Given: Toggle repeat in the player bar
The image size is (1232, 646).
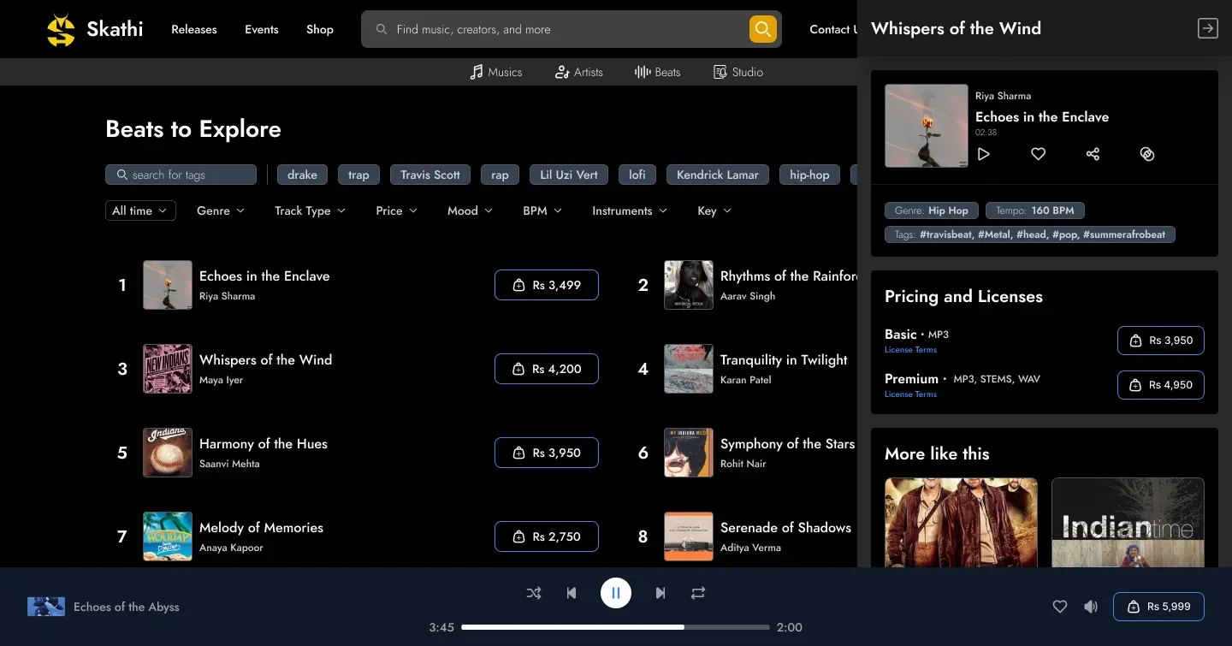Looking at the screenshot, I should (698, 593).
